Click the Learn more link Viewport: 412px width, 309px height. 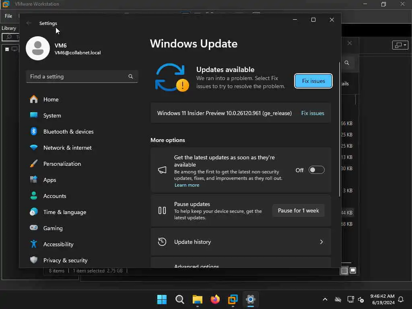(x=187, y=185)
